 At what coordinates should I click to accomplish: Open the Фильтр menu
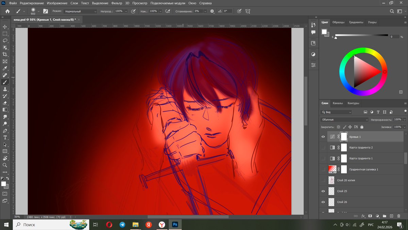tap(117, 3)
